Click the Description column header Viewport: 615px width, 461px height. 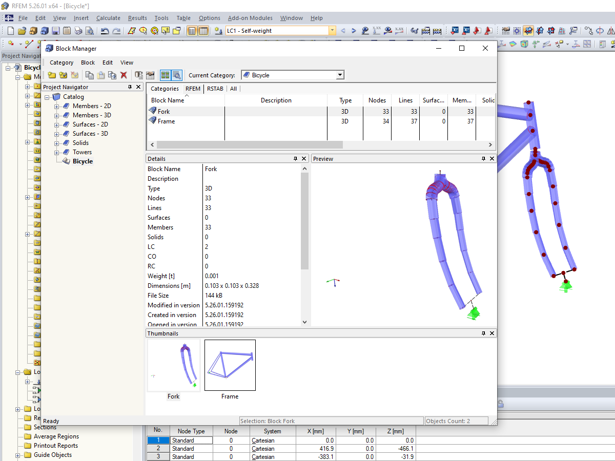276,100
